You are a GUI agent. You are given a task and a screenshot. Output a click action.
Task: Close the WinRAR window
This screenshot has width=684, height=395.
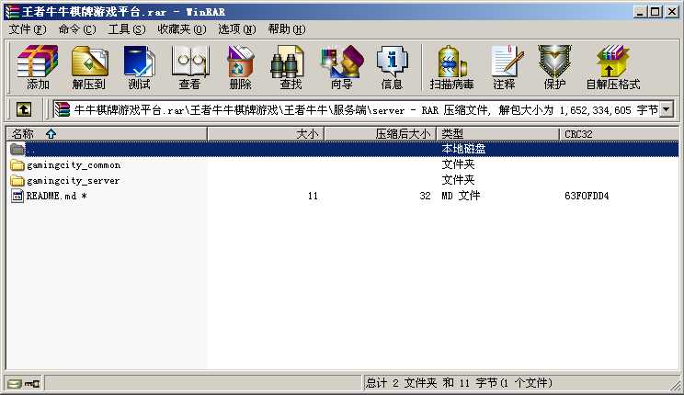coord(672,12)
